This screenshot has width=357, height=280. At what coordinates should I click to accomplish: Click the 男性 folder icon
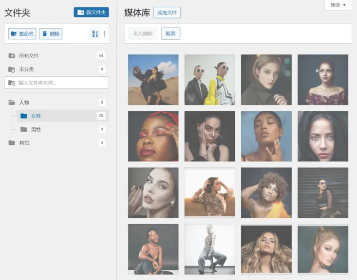pyautogui.click(x=23, y=129)
